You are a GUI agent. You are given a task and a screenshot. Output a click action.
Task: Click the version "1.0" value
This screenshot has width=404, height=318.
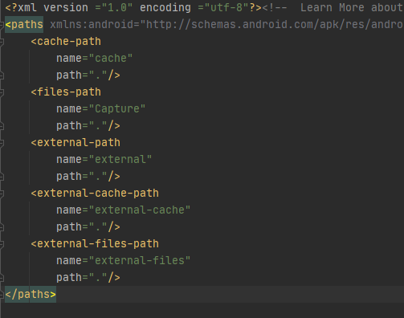point(117,8)
